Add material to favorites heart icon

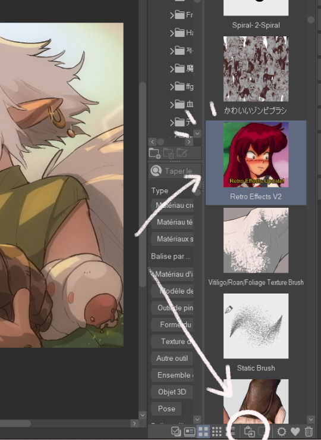coord(295,431)
